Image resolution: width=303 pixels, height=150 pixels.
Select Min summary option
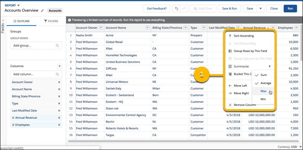point(263,99)
